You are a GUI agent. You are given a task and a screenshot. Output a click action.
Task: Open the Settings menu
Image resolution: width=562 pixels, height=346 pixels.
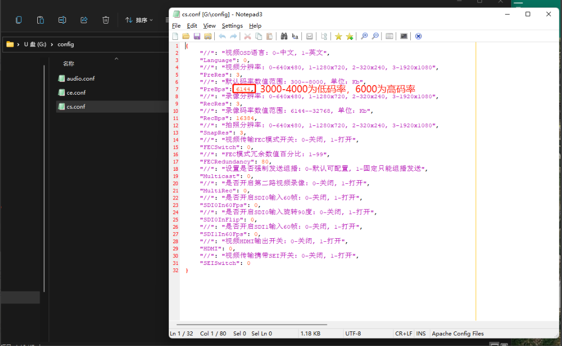click(x=232, y=26)
